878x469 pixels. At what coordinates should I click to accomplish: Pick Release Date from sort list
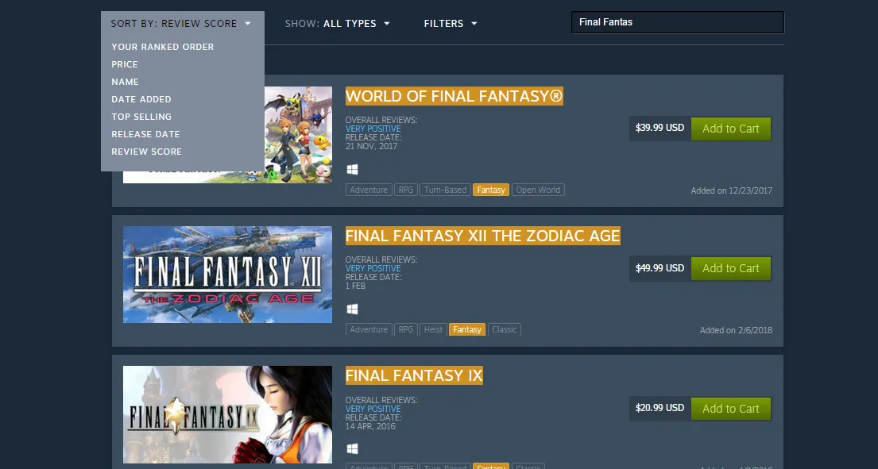[x=145, y=134]
